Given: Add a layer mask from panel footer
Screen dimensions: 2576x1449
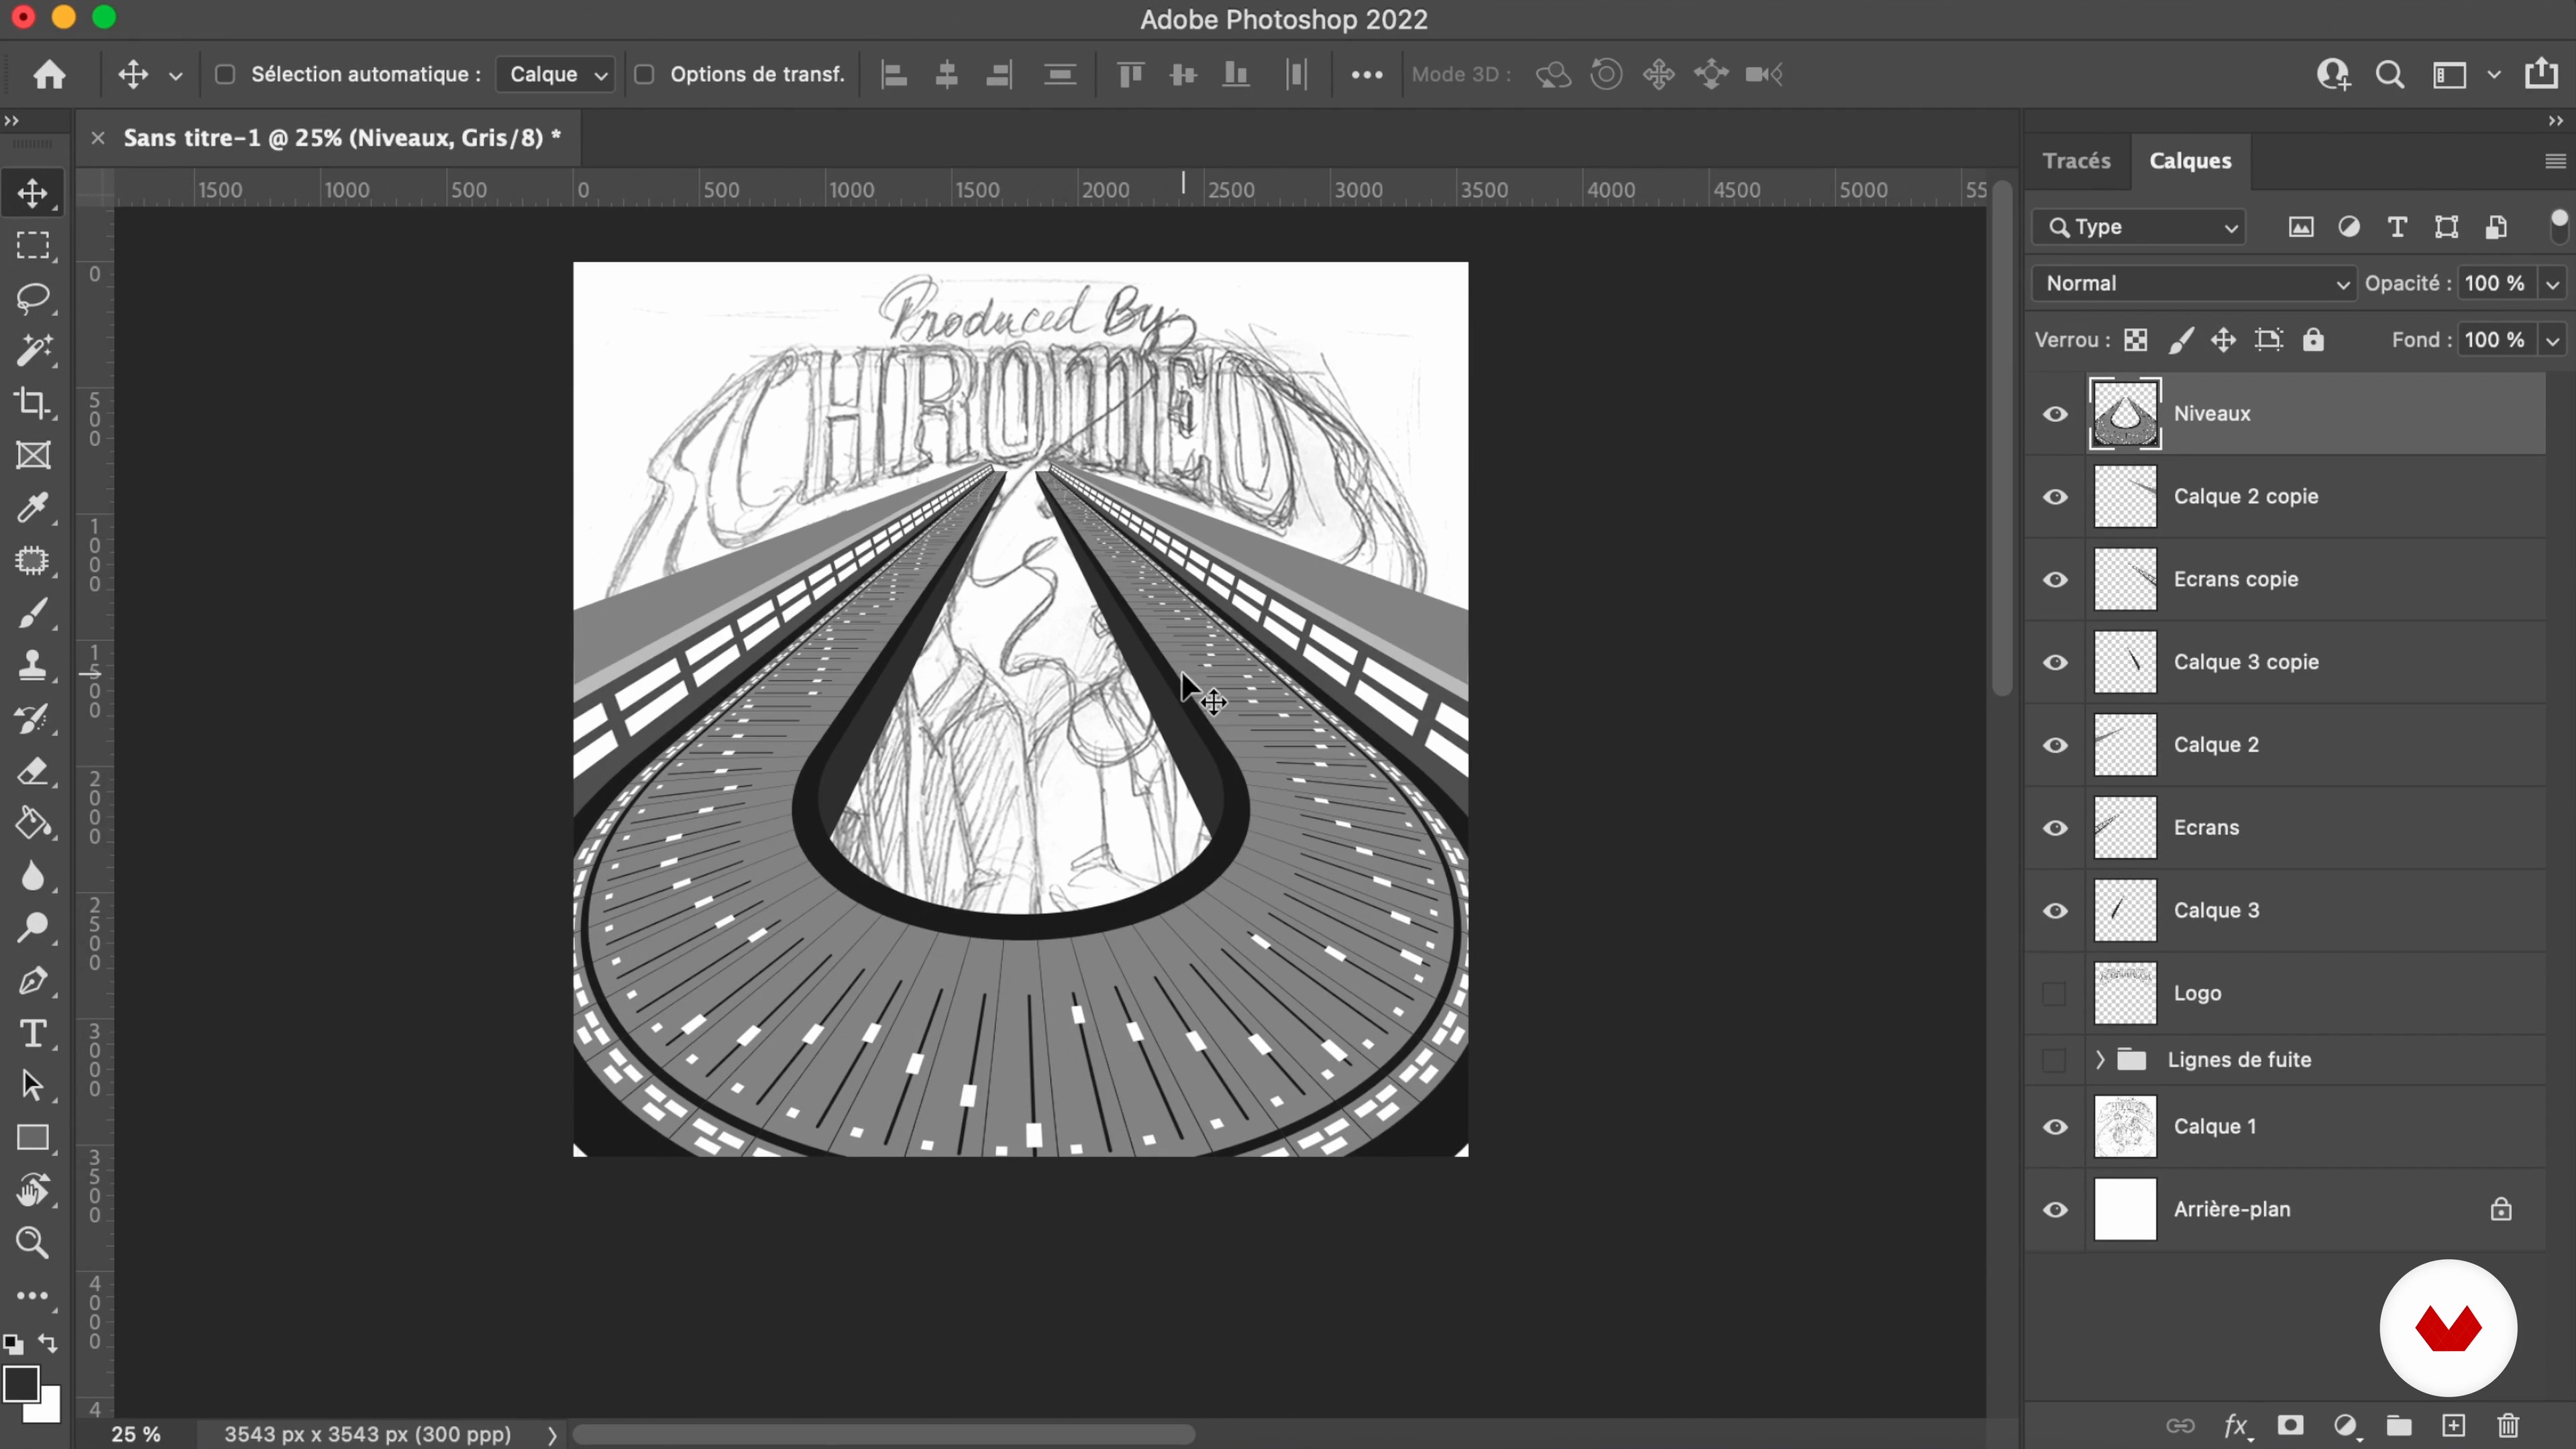Looking at the screenshot, I should point(2291,1425).
